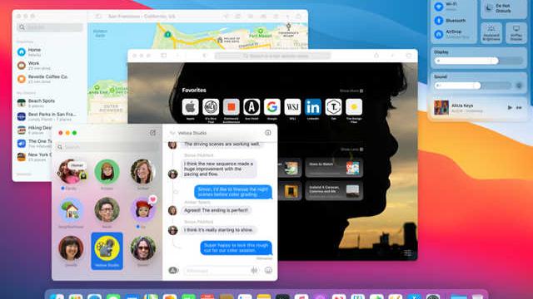The image size is (533, 299).
Task: Expand Favorites with Show More
Action: pyautogui.click(x=351, y=91)
